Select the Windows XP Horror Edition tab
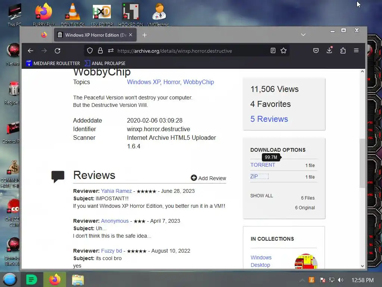The width and height of the screenshot is (382, 287). pos(95,35)
